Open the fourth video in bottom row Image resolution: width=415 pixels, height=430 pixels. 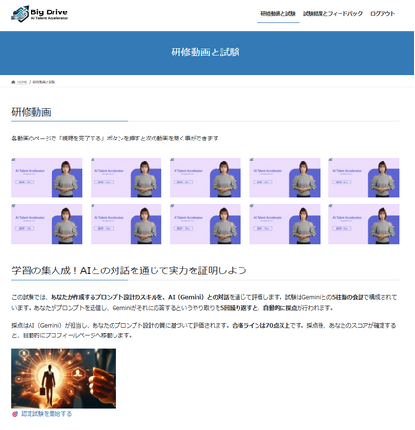tap(284, 225)
